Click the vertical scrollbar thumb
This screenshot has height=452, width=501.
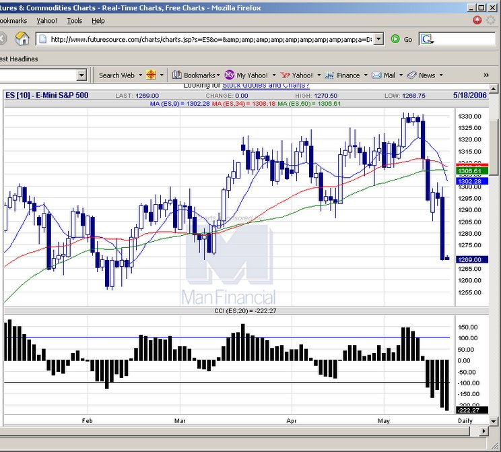(494, 147)
